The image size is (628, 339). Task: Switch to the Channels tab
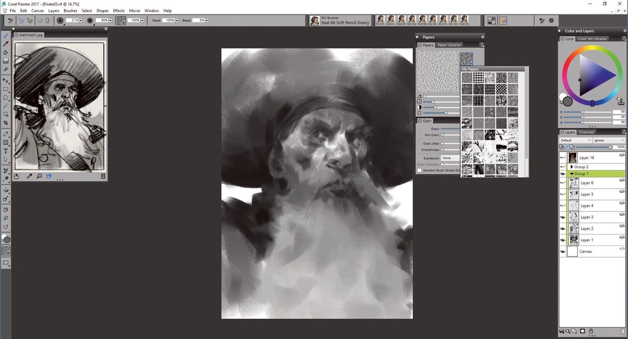click(586, 132)
